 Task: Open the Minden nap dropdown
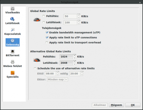click(x=57, y=80)
